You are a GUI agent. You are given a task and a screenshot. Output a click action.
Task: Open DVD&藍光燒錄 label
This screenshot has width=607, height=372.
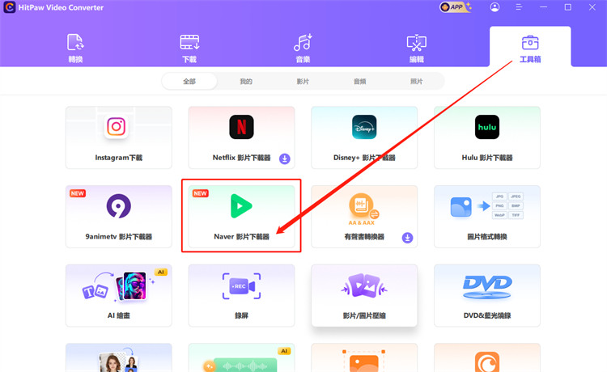[x=487, y=315]
